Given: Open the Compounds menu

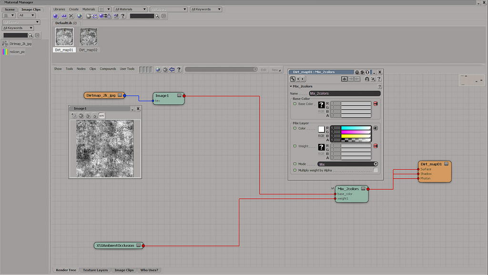Looking at the screenshot, I should 108,69.
